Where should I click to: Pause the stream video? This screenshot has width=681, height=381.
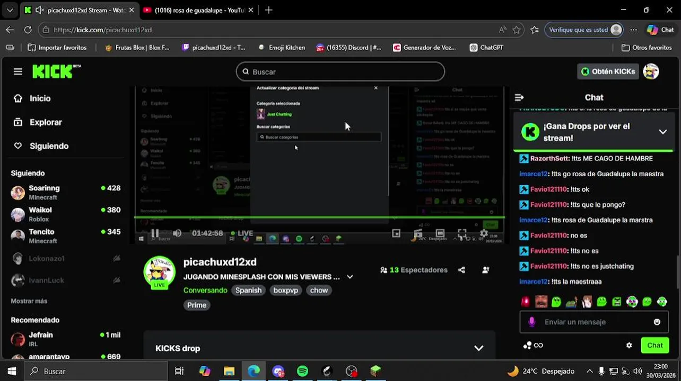tap(155, 233)
